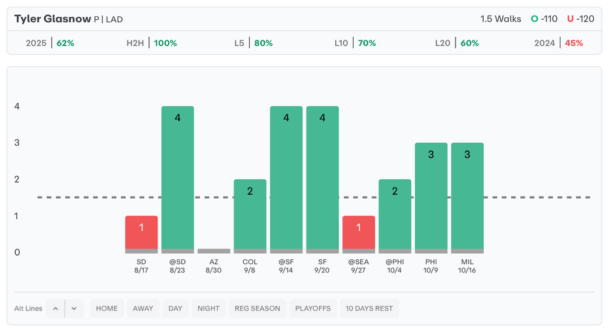Screen dimensions: 613x335
Task: Click the MIL 10/16 bar
Action: pos(468,197)
